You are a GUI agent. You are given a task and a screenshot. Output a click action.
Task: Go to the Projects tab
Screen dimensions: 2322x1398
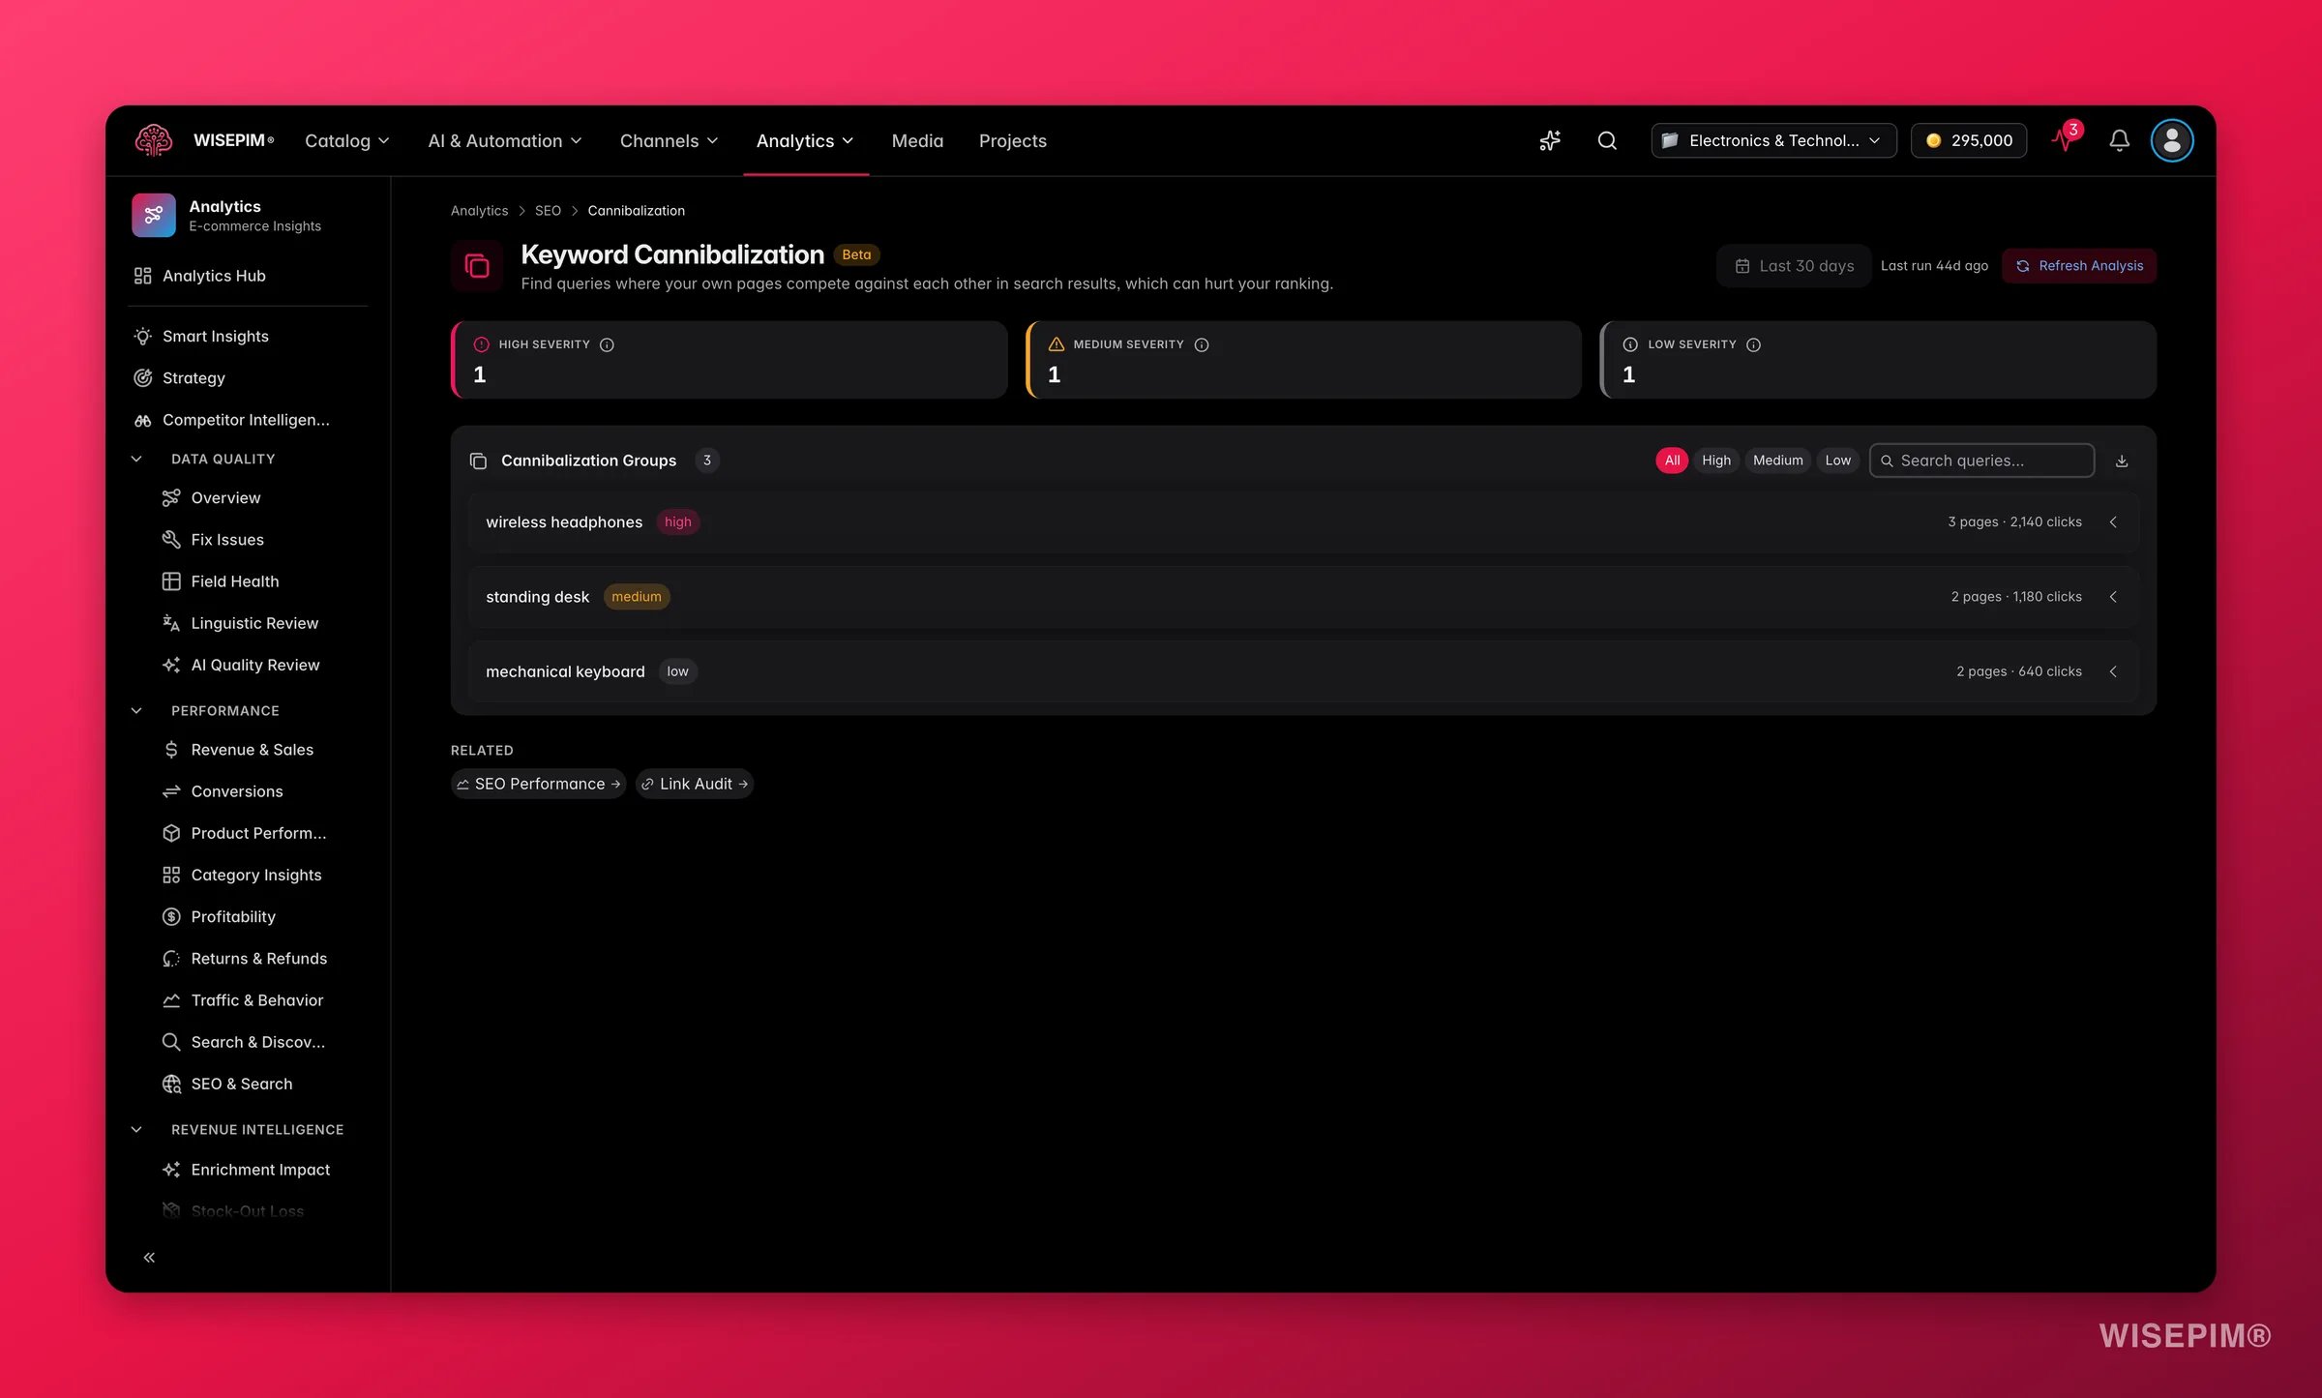pyautogui.click(x=1012, y=140)
